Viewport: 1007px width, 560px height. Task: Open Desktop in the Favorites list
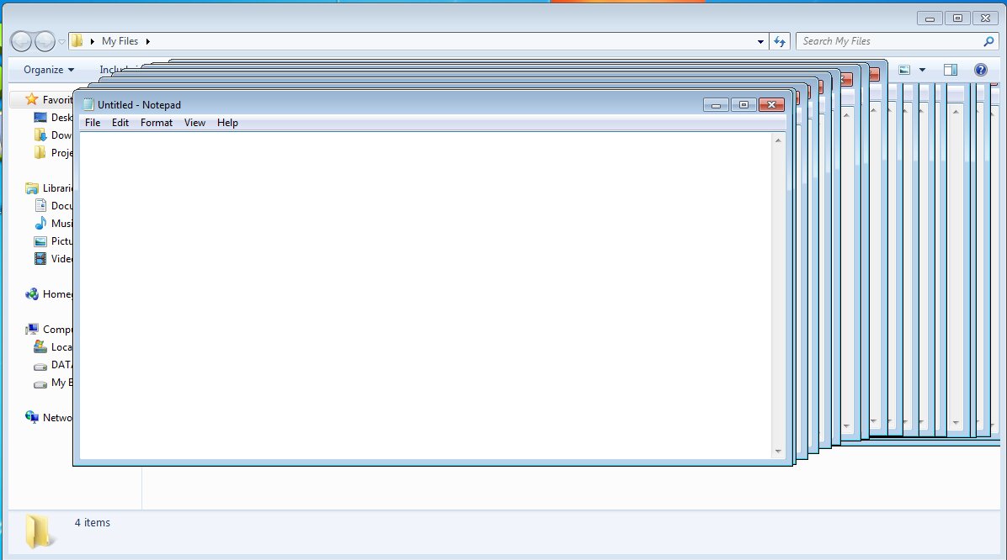53,118
